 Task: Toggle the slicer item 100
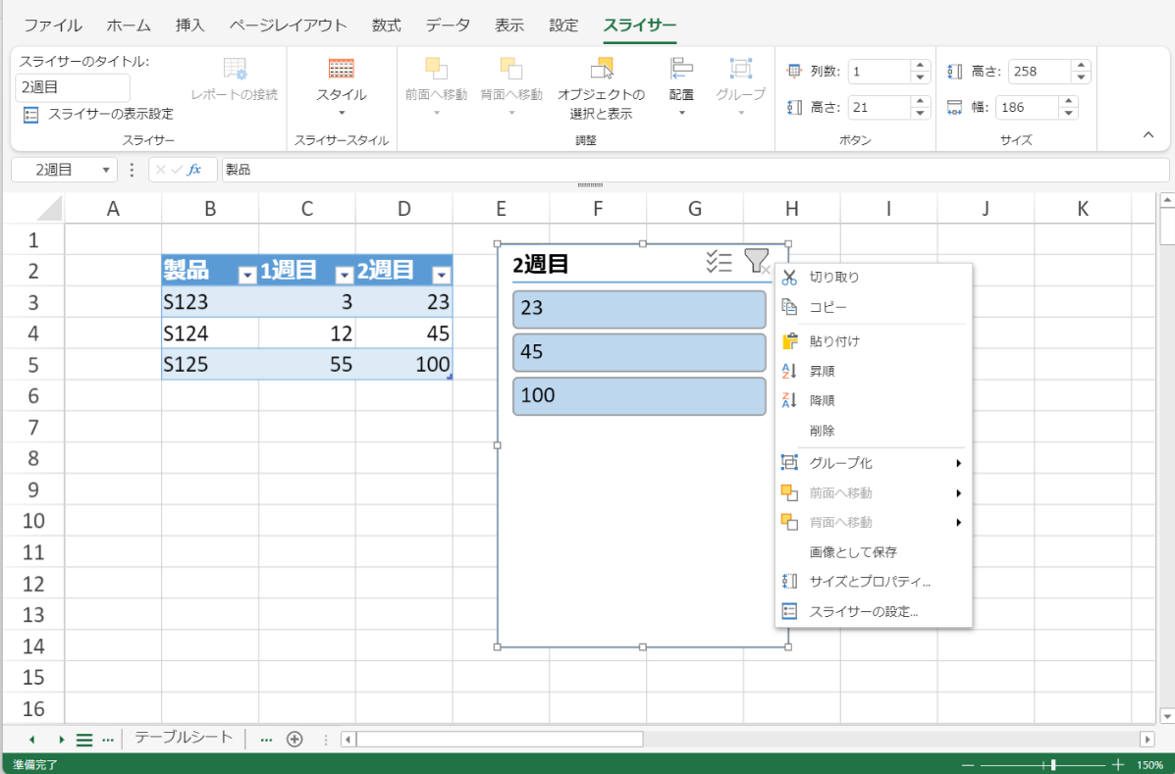pos(639,396)
